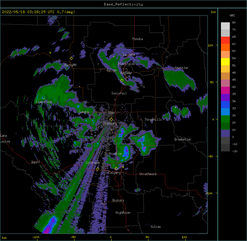The image size is (247, 241).
Task: Click the white plus marker east of ThreeHills
Action: click(175, 107)
